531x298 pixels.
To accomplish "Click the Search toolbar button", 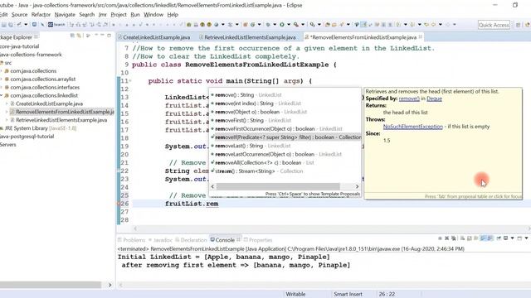I will coord(56,25).
